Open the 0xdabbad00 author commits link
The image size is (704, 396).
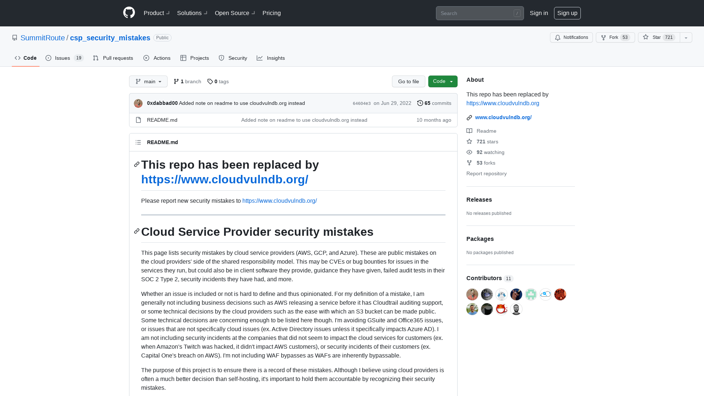tap(162, 103)
